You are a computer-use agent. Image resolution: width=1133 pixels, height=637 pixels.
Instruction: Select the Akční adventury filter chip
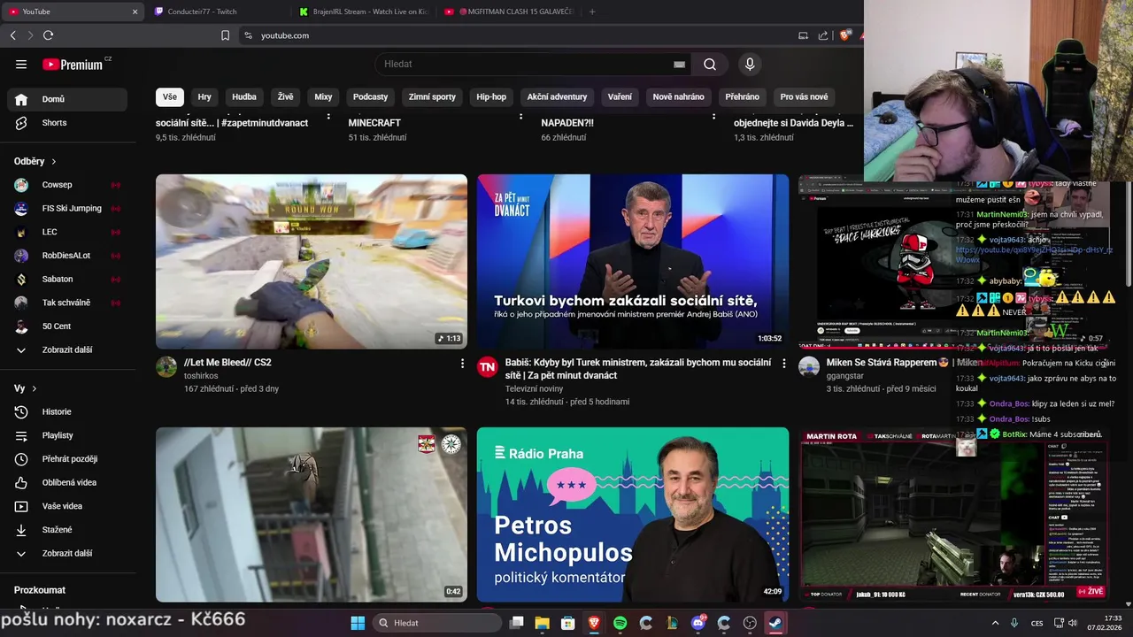pos(557,96)
